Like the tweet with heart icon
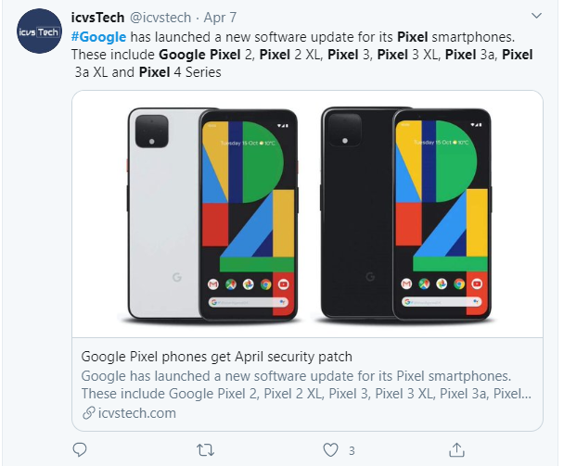This screenshot has width=564, height=466. [330, 450]
